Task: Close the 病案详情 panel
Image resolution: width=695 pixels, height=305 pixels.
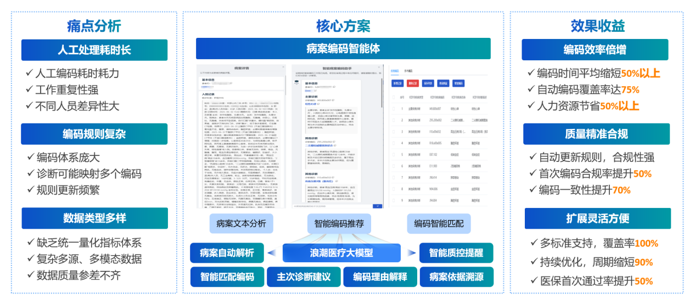Action: [x=283, y=68]
